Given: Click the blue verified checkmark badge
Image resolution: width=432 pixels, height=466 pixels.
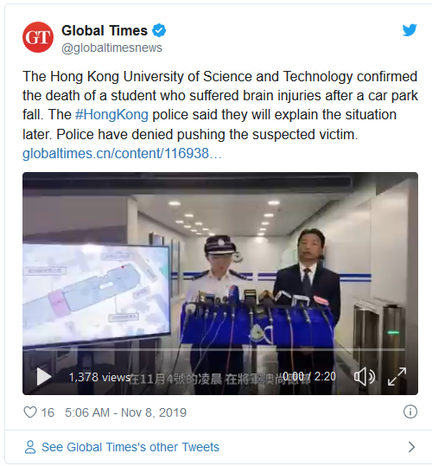Looking at the screenshot, I should pos(159,30).
